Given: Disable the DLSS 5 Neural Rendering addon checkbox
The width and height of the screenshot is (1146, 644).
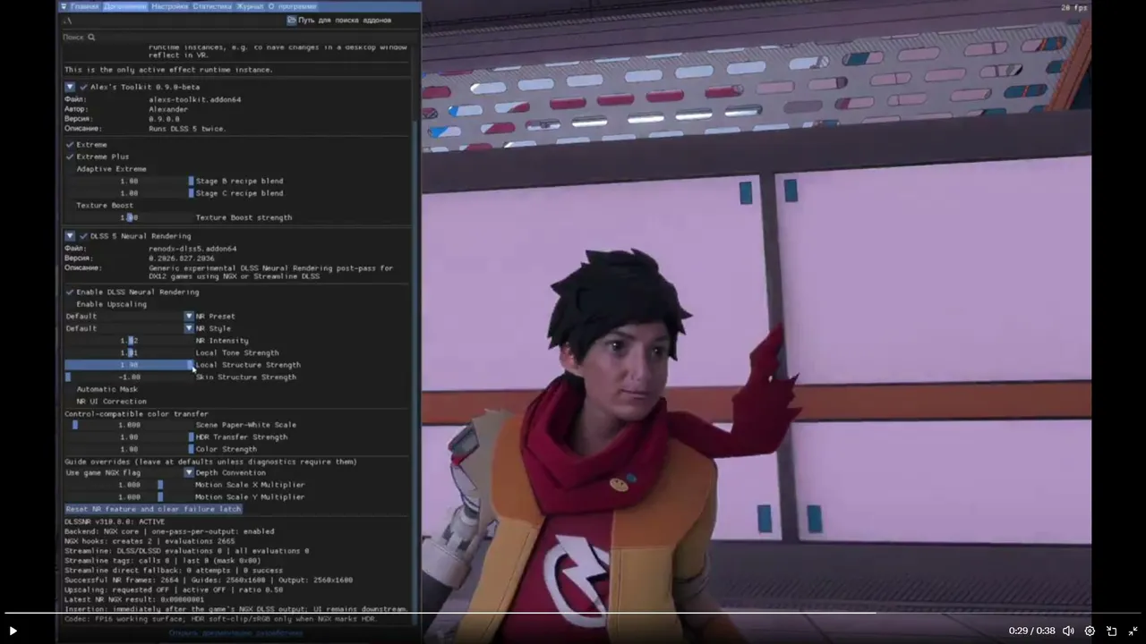Looking at the screenshot, I should coord(83,236).
